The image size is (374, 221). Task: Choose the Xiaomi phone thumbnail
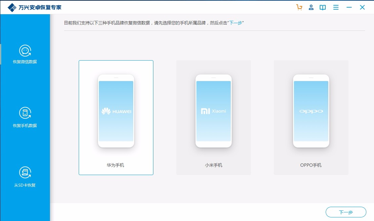click(x=214, y=111)
